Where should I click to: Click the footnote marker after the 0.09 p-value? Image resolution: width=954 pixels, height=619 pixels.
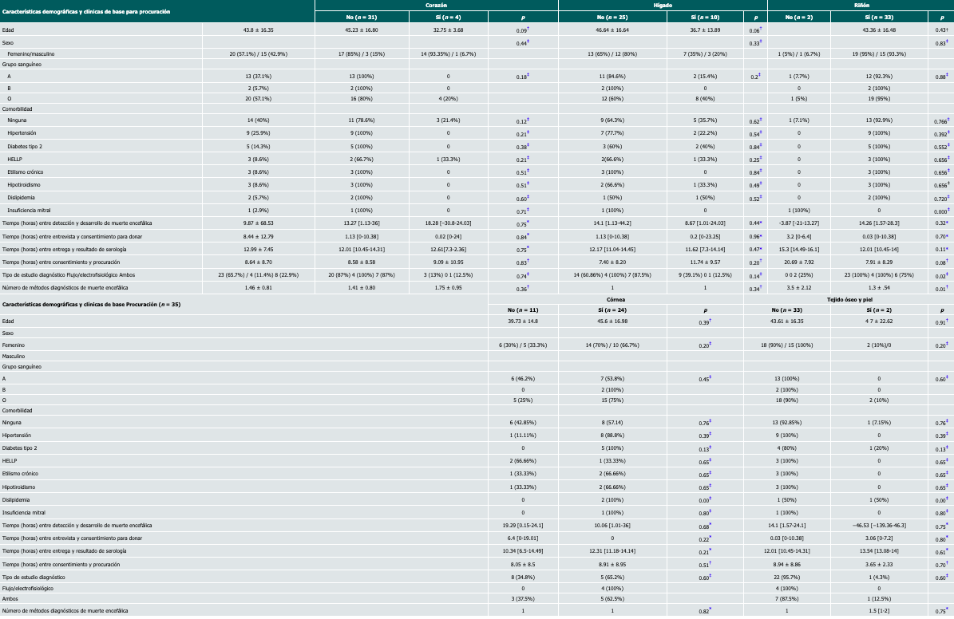point(527,29)
